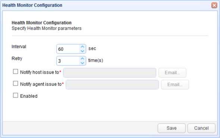
Task: Open Email picker for host issue
Action: click(172, 73)
